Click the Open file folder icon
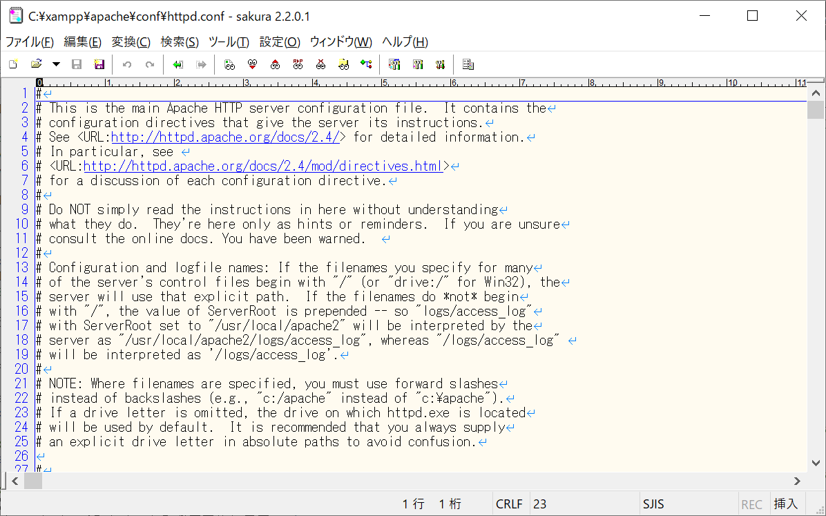Image resolution: width=826 pixels, height=516 pixels. pyautogui.click(x=37, y=64)
